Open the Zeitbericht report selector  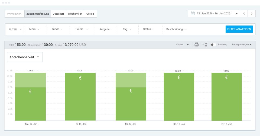[x=14, y=14]
